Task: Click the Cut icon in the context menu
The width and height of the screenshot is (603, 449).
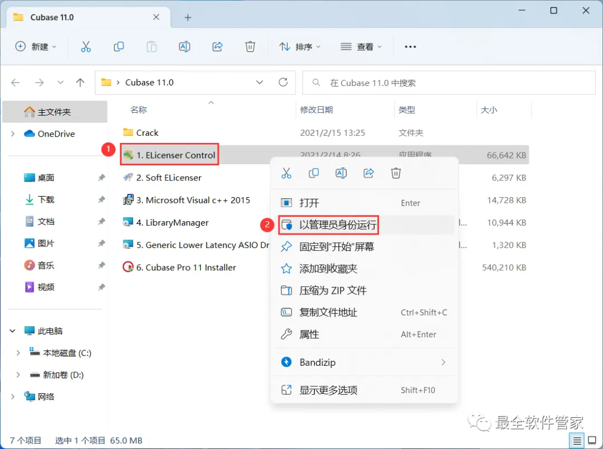Action: 286,173
